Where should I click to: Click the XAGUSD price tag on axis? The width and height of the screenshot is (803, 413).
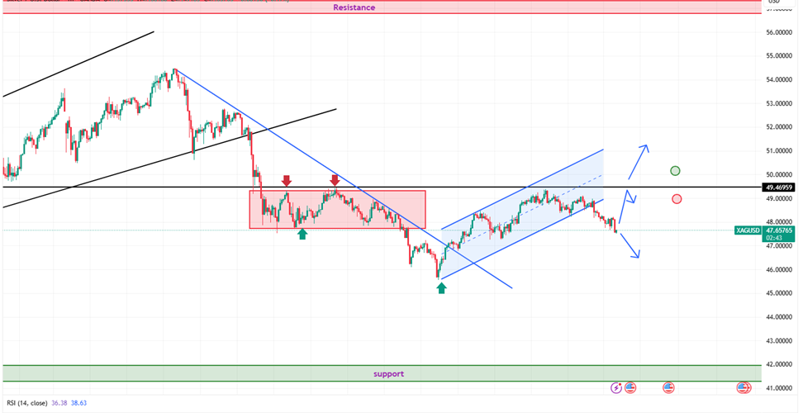tap(748, 230)
